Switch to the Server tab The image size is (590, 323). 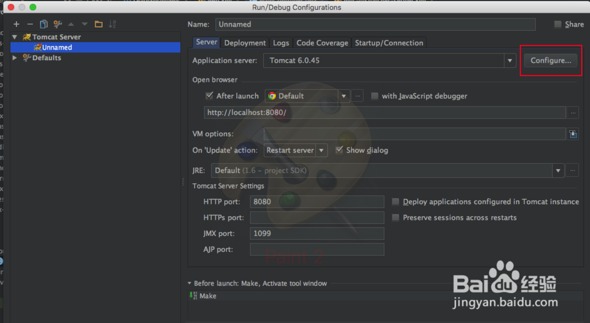[206, 42]
